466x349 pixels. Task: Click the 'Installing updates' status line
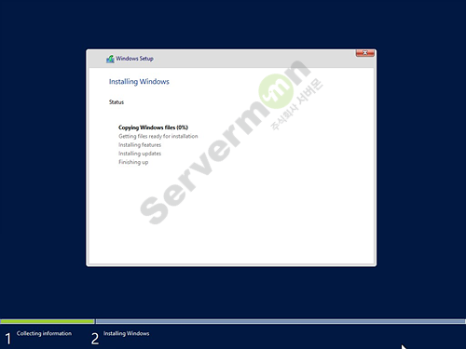140,154
